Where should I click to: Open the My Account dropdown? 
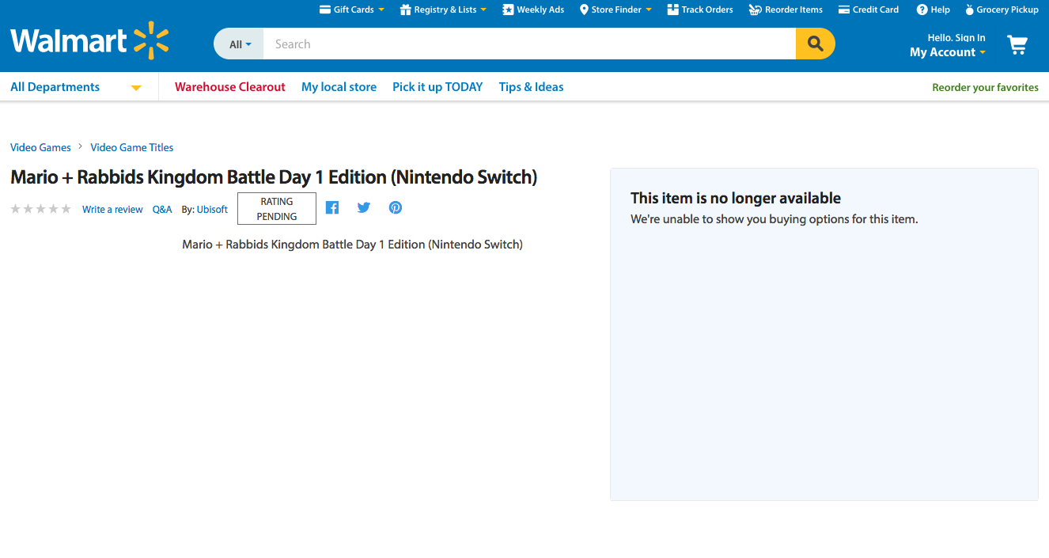(x=948, y=52)
